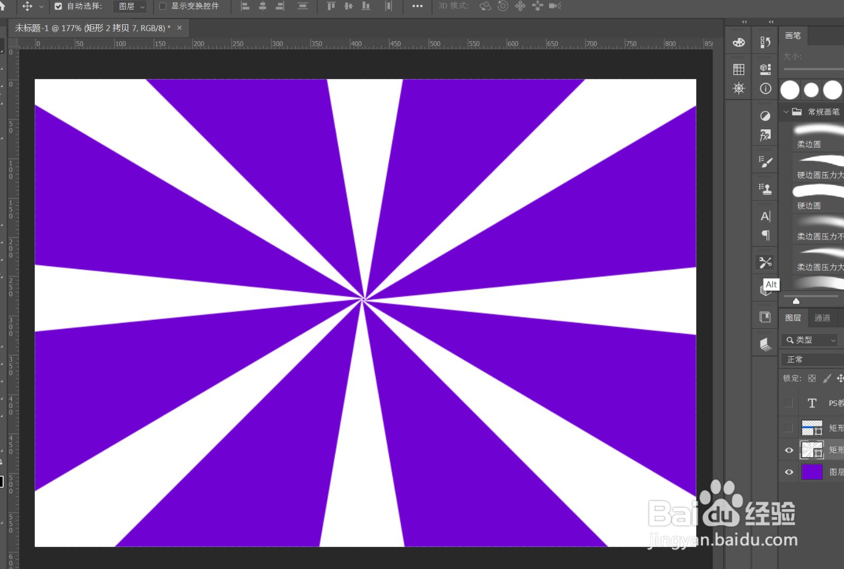844x569 pixels.
Task: Click the 3D roll mode icon
Action: pos(503,6)
